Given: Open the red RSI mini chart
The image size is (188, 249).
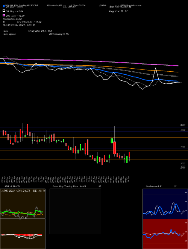Looking at the screenshot, I should [165, 234].
